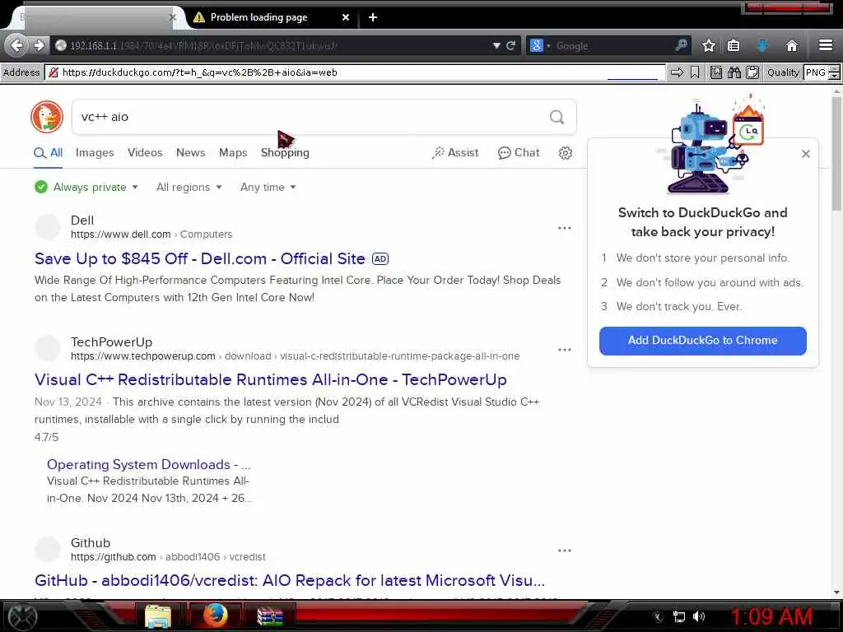The height and width of the screenshot is (632, 843).
Task: Click the 1:09 AM taskbar clock
Action: tap(771, 616)
